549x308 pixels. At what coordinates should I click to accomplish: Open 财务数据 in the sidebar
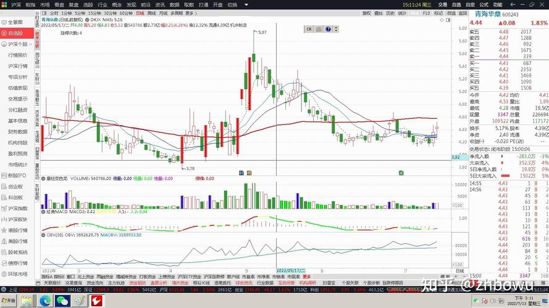[17, 132]
